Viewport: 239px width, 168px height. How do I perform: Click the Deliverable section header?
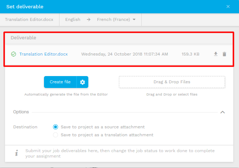23,37
